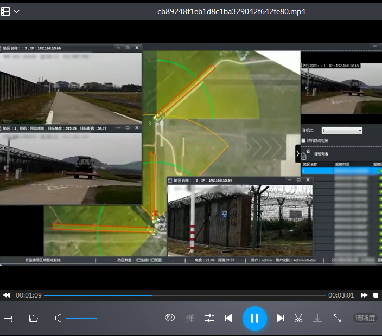382x336 pixels.
Task: Select the highlighted first row in the alarm list
Action: (x=317, y=171)
